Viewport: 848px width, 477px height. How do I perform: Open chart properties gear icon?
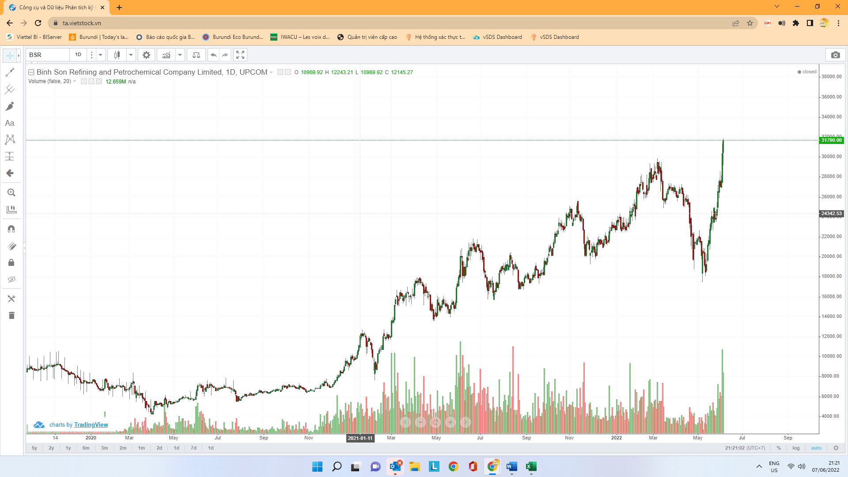pos(146,55)
